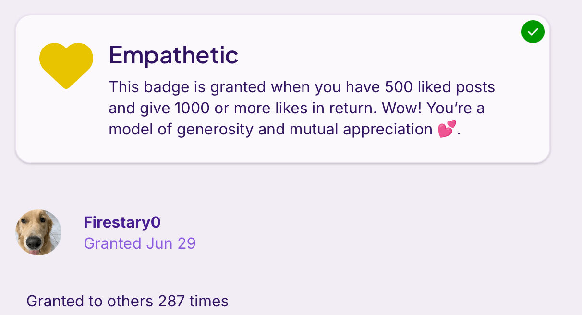582x315 pixels.
Task: Click the white tick inside green circle
Action: [x=533, y=32]
